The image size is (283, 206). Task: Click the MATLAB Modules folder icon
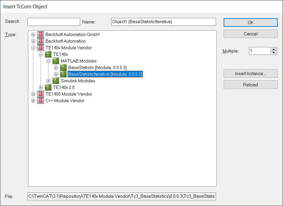(56, 61)
